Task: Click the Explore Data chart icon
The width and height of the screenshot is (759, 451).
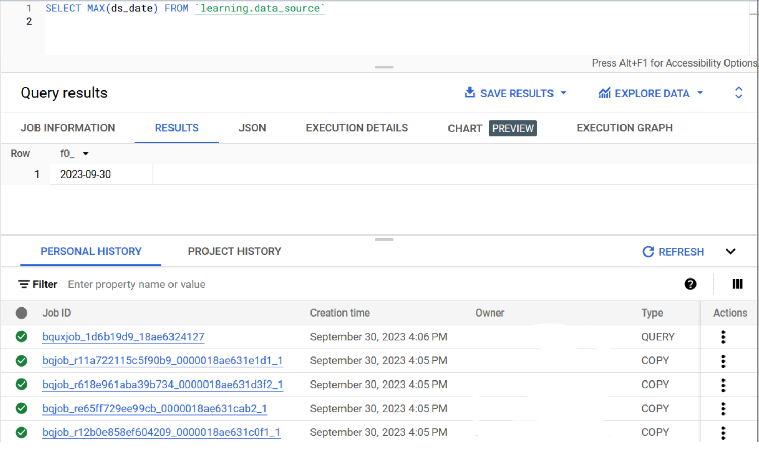Action: 604,93
